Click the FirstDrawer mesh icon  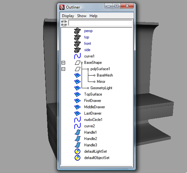click(77, 101)
